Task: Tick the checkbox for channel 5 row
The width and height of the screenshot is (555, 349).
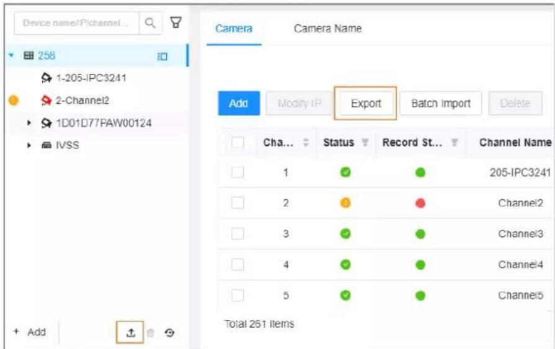Action: 238,296
